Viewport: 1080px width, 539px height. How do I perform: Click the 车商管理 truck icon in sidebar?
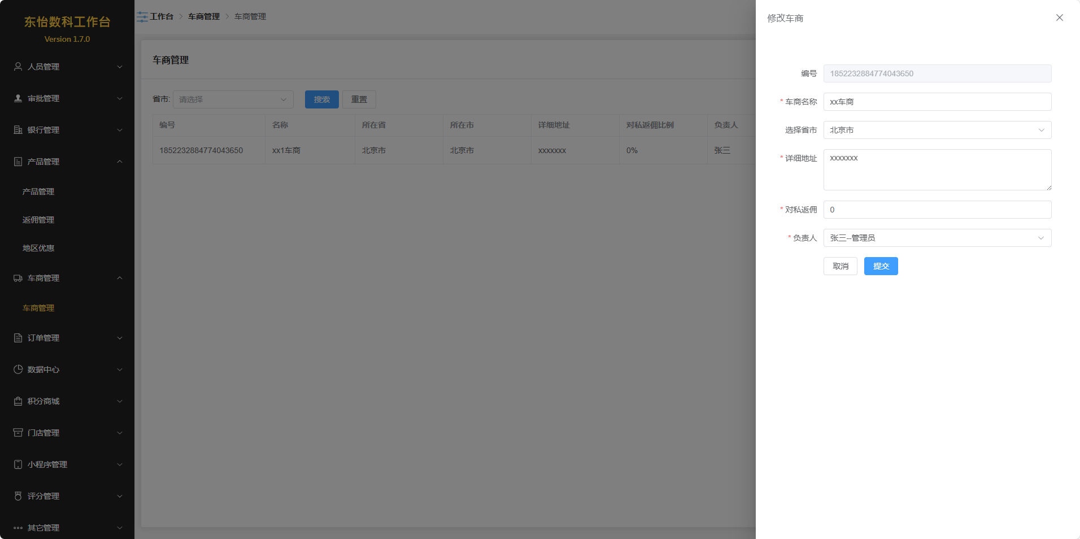[x=18, y=278]
